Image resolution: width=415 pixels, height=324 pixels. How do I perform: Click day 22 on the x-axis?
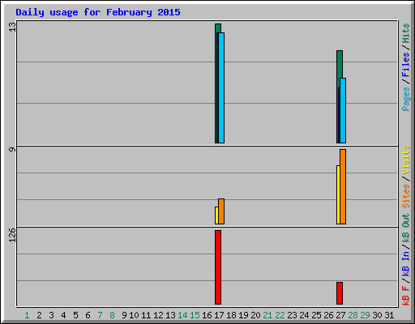click(280, 315)
